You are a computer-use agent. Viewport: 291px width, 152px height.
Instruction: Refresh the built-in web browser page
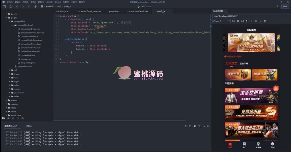tap(256, 21)
